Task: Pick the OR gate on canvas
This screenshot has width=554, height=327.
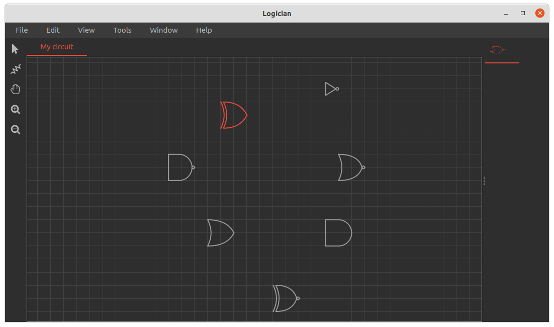Action: click(x=220, y=233)
